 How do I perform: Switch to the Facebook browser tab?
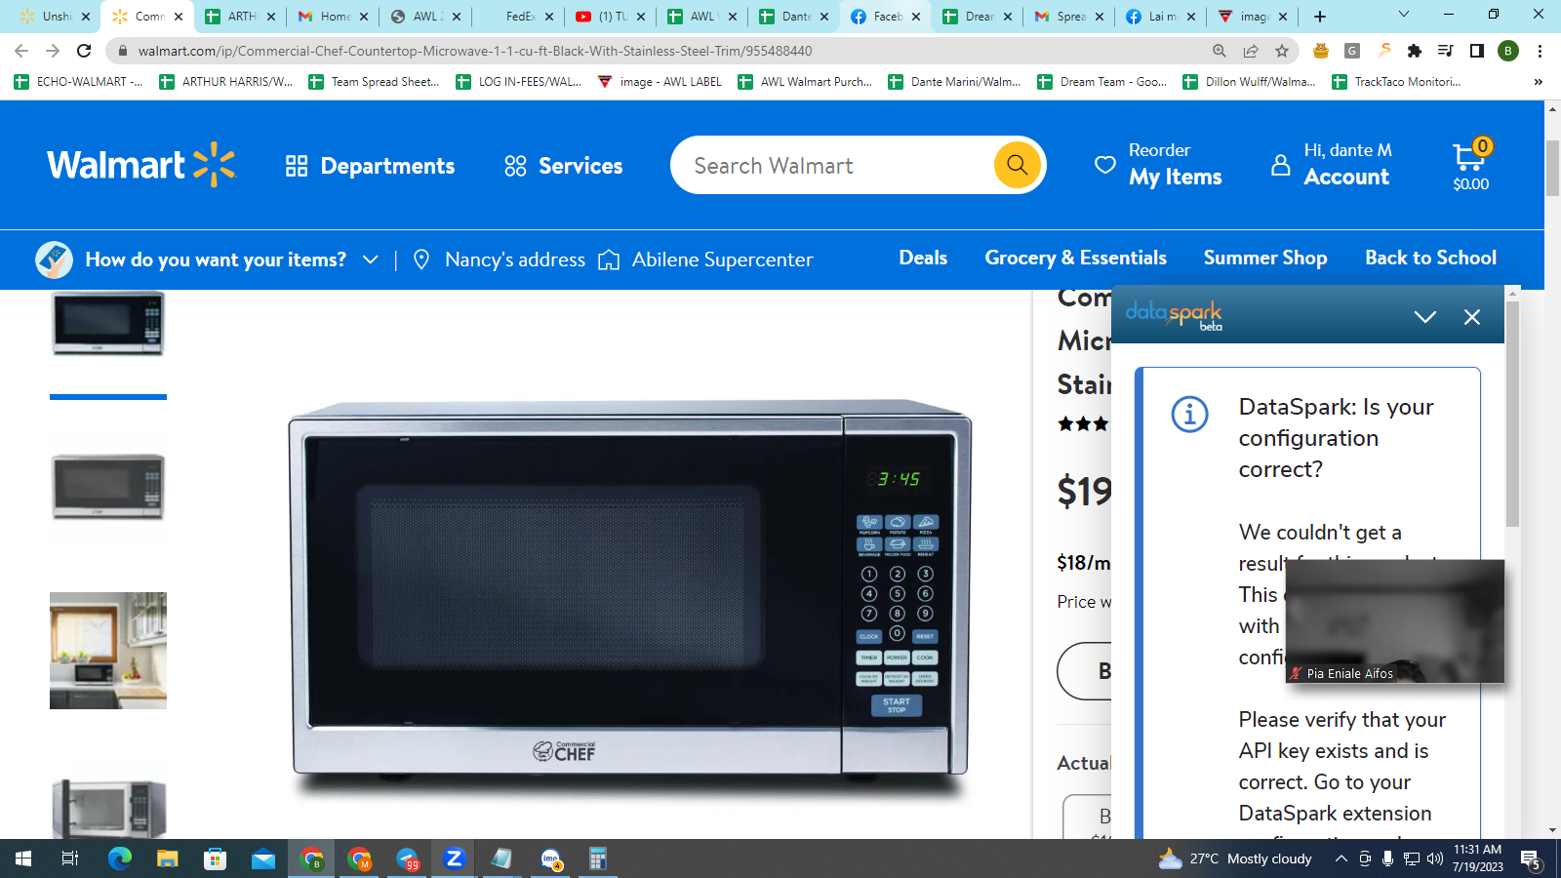click(x=886, y=17)
